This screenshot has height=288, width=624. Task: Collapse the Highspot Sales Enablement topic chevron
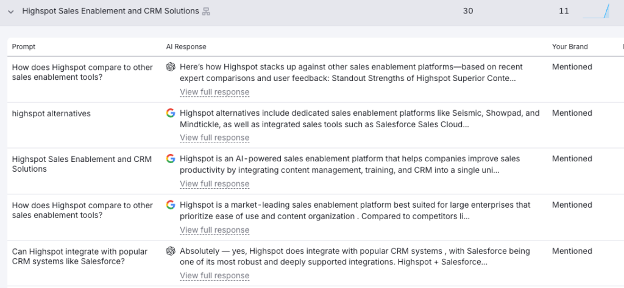pos(10,12)
